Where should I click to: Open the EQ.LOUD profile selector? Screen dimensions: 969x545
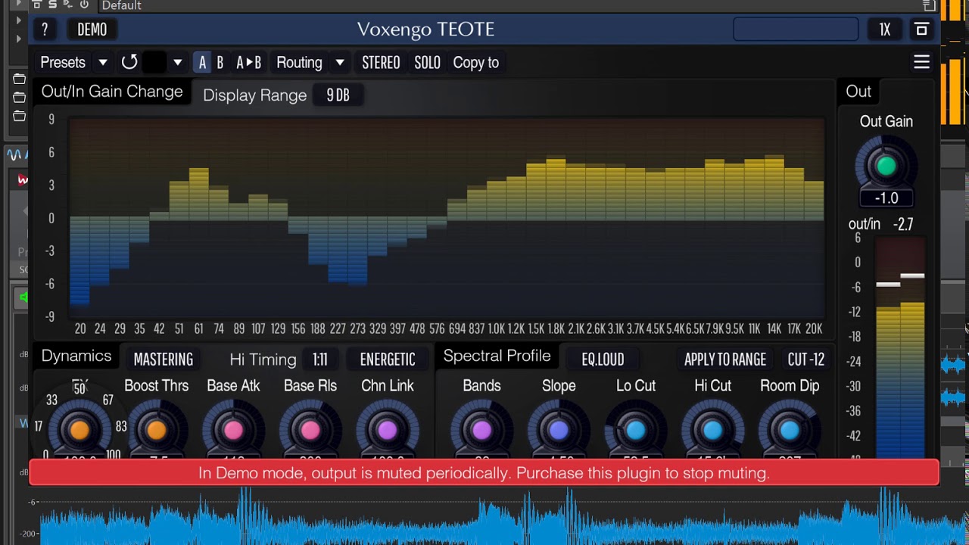(x=603, y=360)
